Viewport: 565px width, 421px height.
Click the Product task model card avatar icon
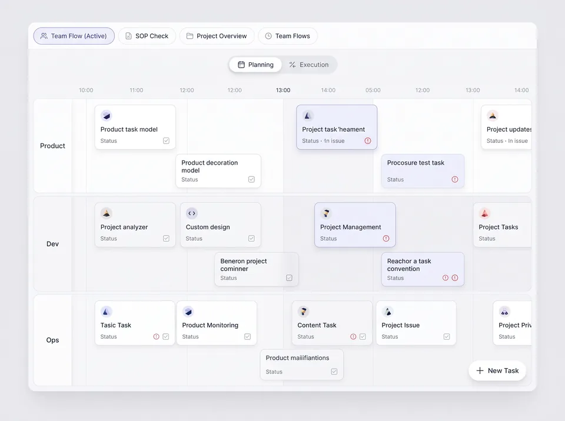point(107,116)
